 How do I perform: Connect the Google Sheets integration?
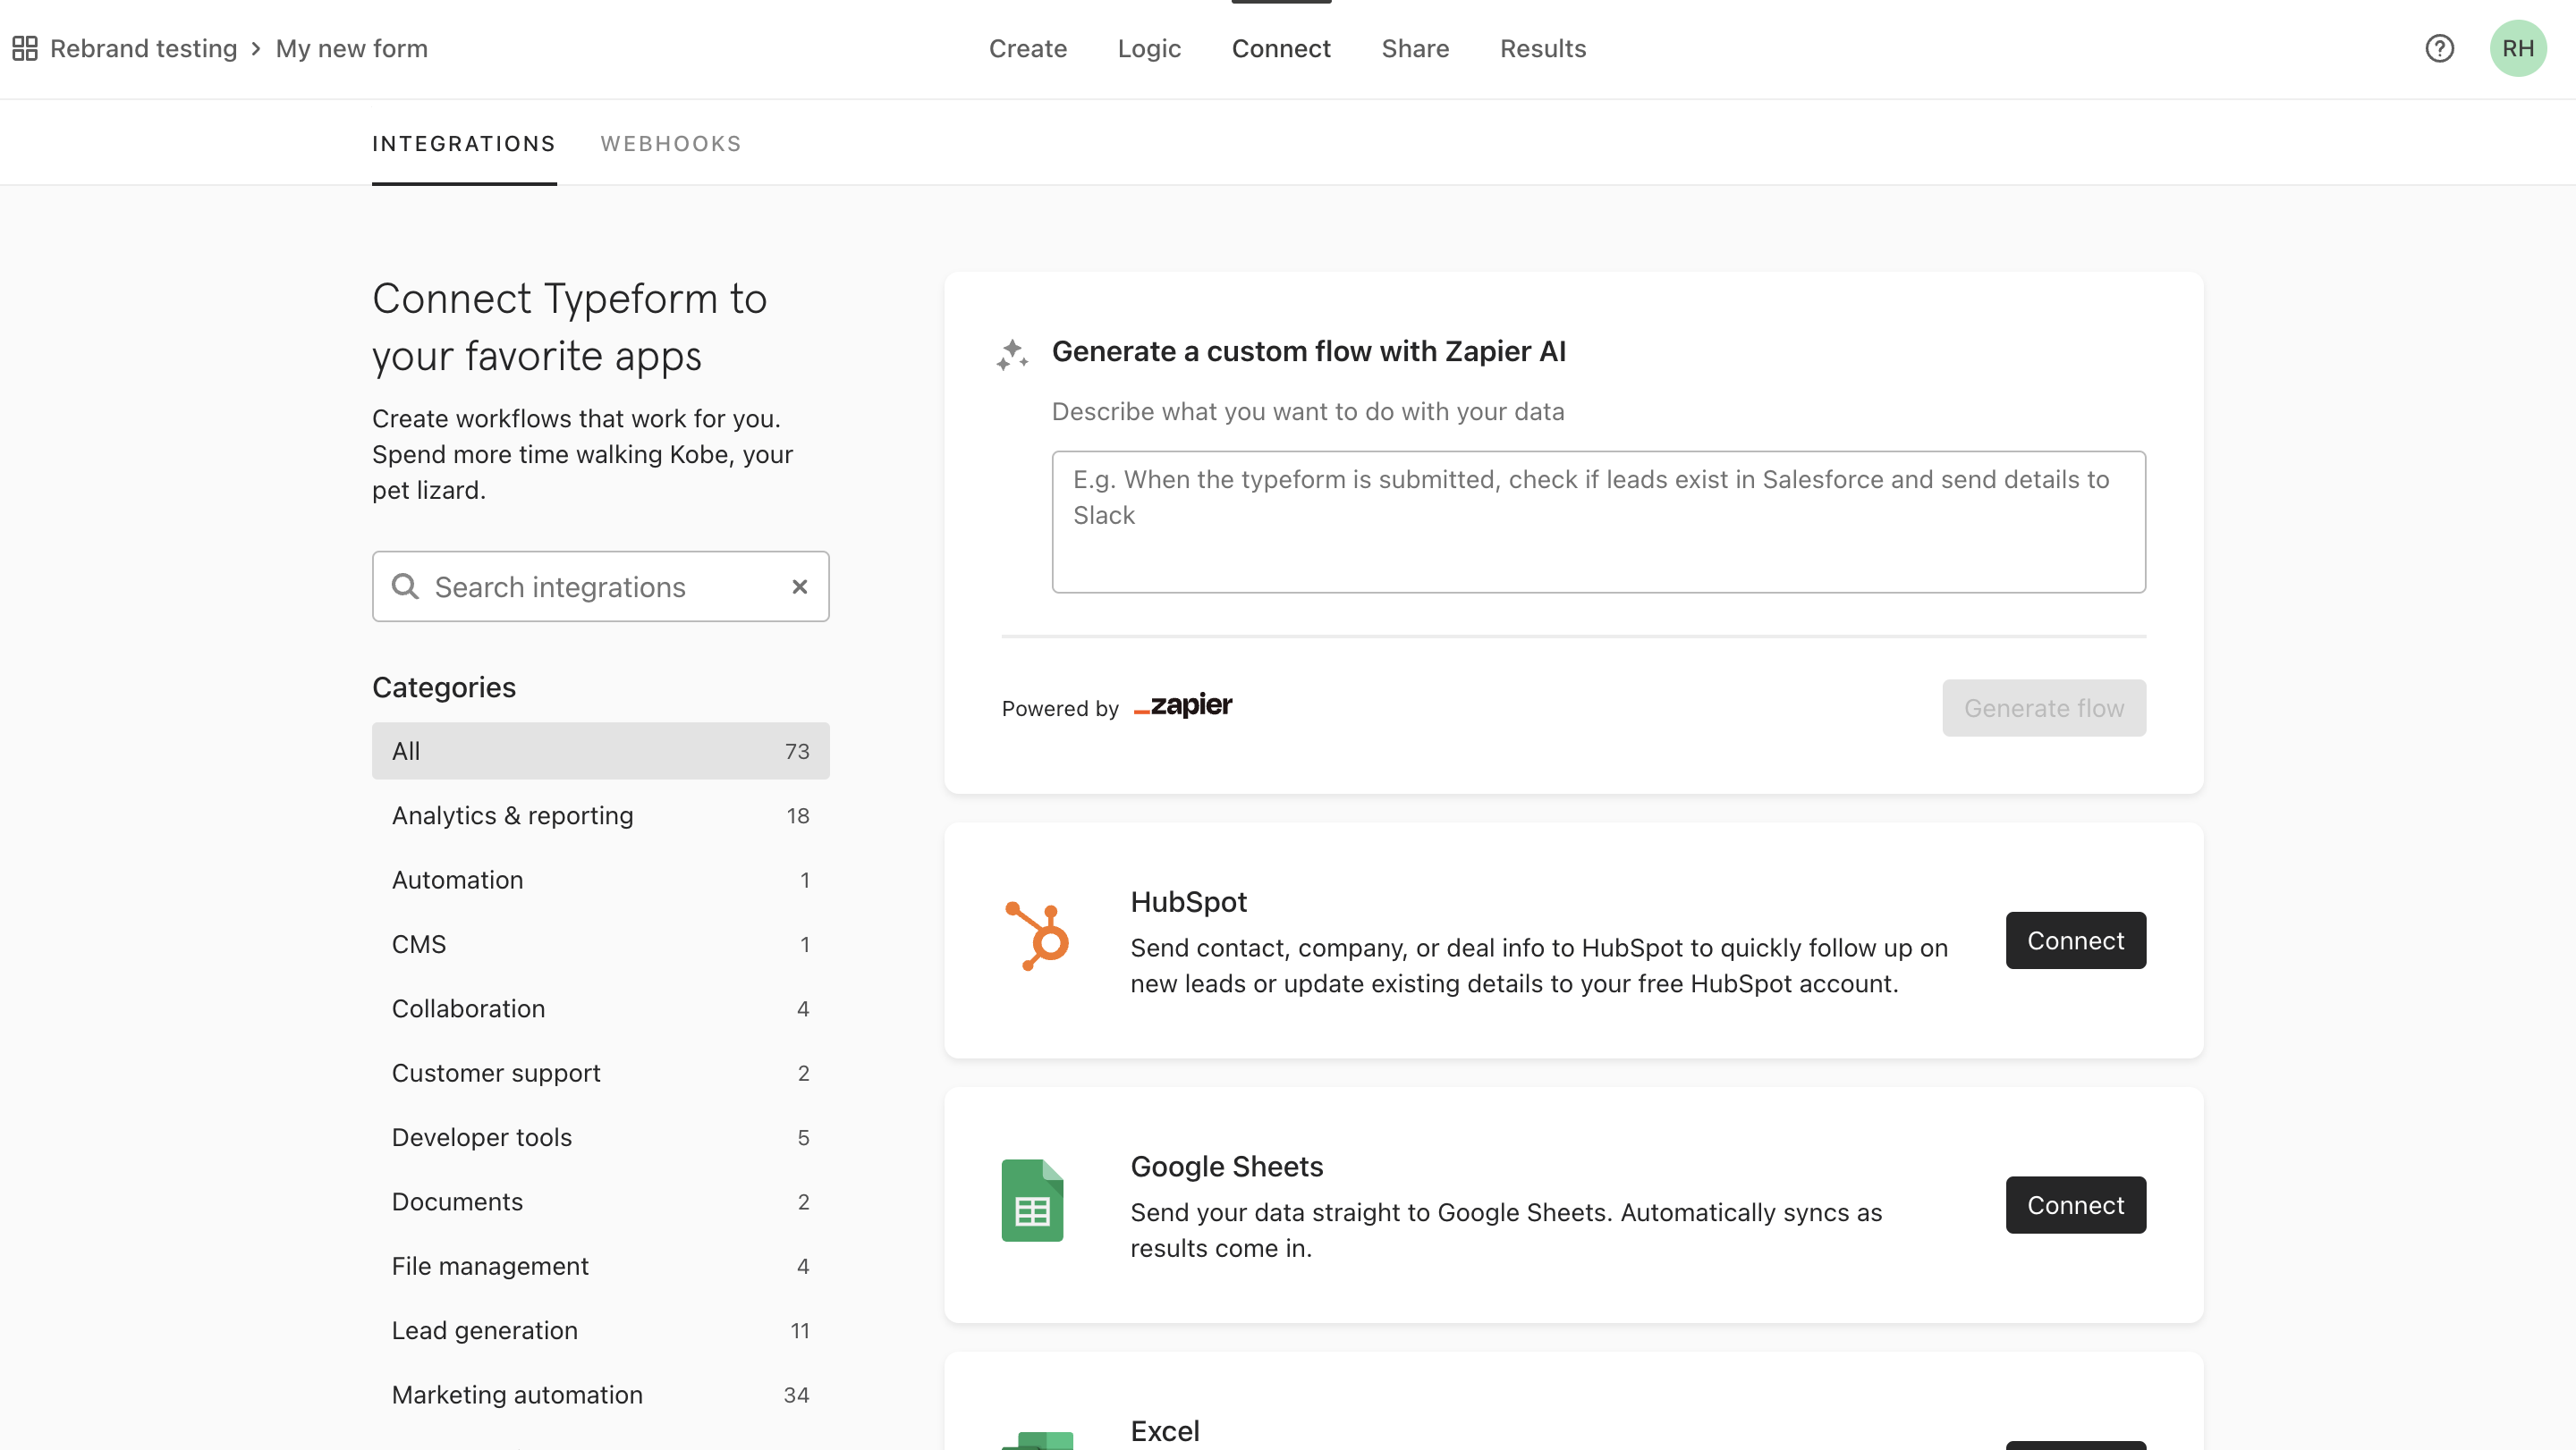click(2075, 1205)
